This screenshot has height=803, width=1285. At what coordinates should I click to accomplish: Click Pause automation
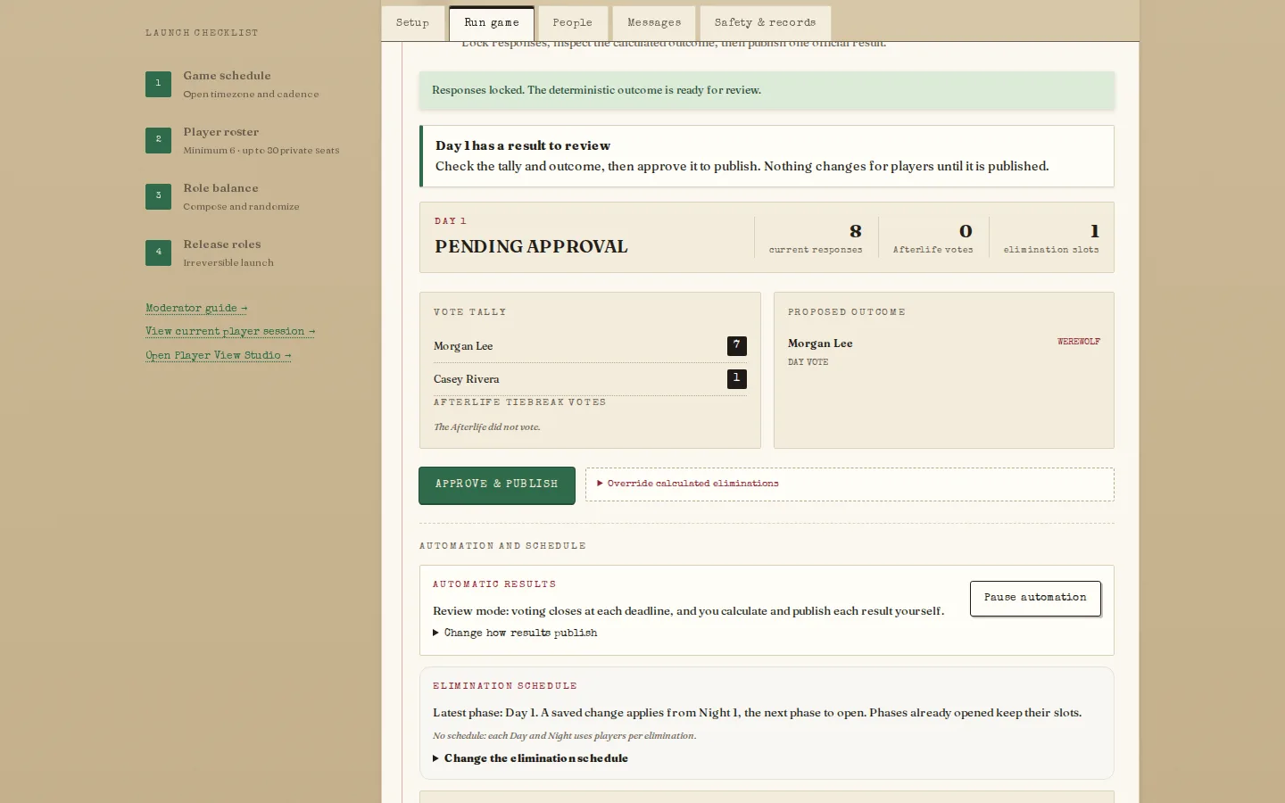click(x=1035, y=598)
